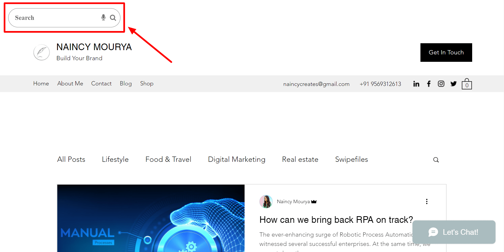Screen dimensions: 504x252
Task: Click the Get In Touch button
Action: (446, 52)
